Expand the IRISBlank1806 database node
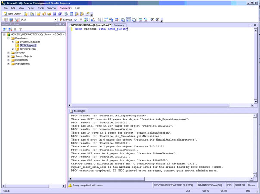 (13, 49)
